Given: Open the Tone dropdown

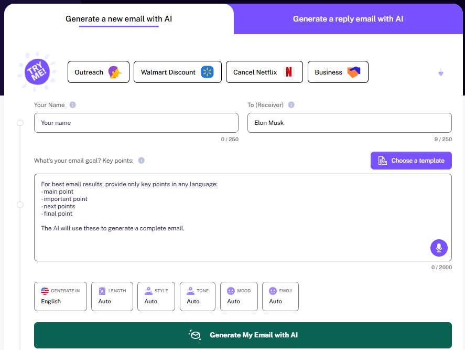Looking at the screenshot, I should tap(198, 296).
